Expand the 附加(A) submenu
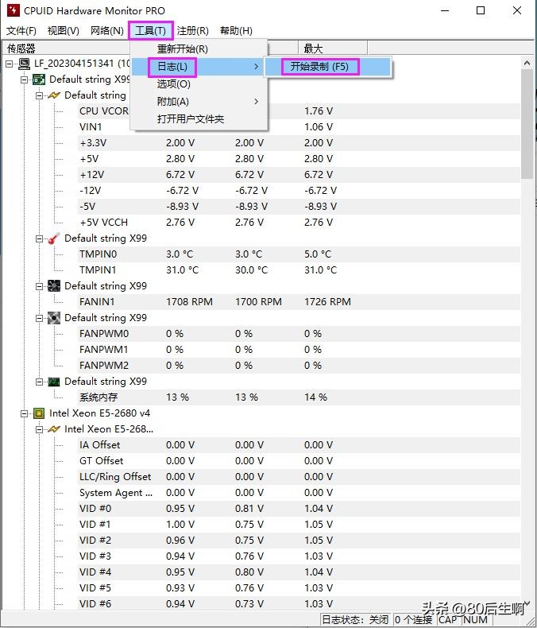This screenshot has height=628, width=537. tap(199, 102)
